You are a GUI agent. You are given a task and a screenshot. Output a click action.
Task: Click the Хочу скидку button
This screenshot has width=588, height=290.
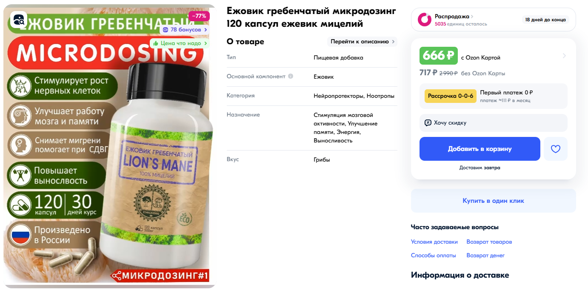tap(494, 123)
